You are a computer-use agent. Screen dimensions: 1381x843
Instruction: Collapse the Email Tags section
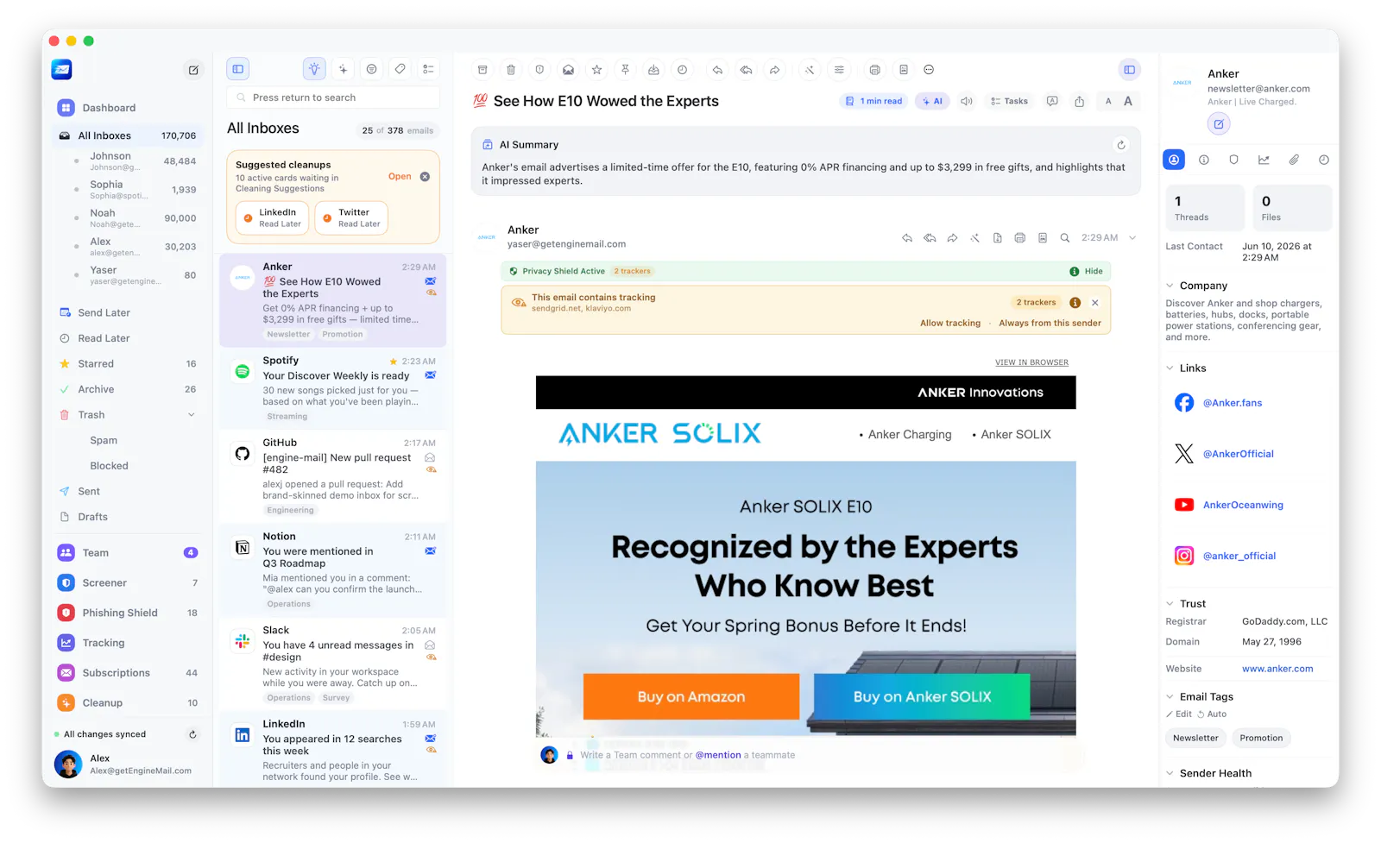[1170, 697]
